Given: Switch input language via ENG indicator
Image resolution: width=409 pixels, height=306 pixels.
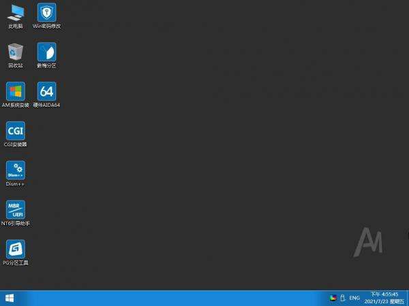Looking at the screenshot, I should click(354, 299).
